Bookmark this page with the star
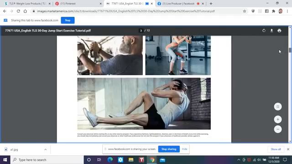 coord(245,11)
